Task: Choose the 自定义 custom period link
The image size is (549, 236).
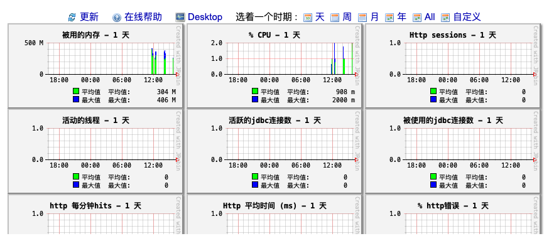Action: point(467,17)
